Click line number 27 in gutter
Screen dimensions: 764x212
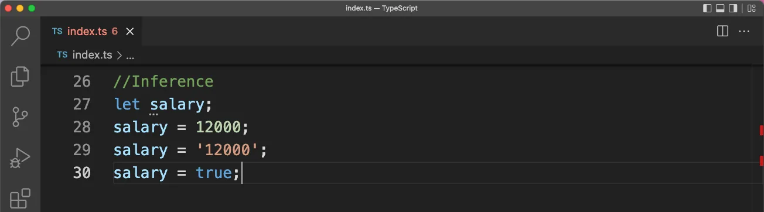pos(82,104)
